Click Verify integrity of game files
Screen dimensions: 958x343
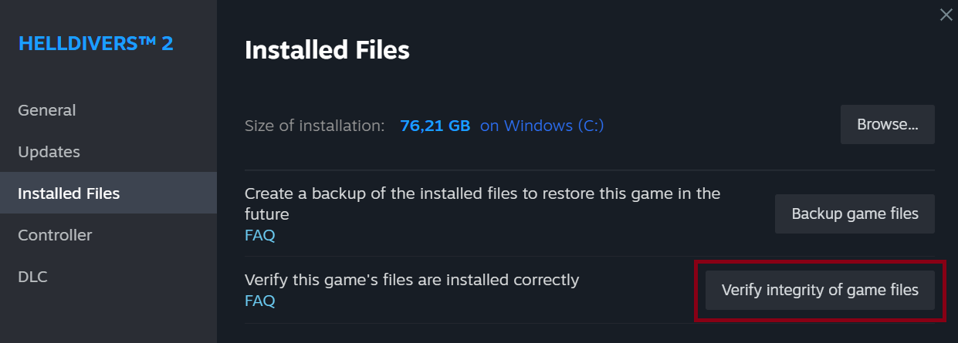click(819, 290)
